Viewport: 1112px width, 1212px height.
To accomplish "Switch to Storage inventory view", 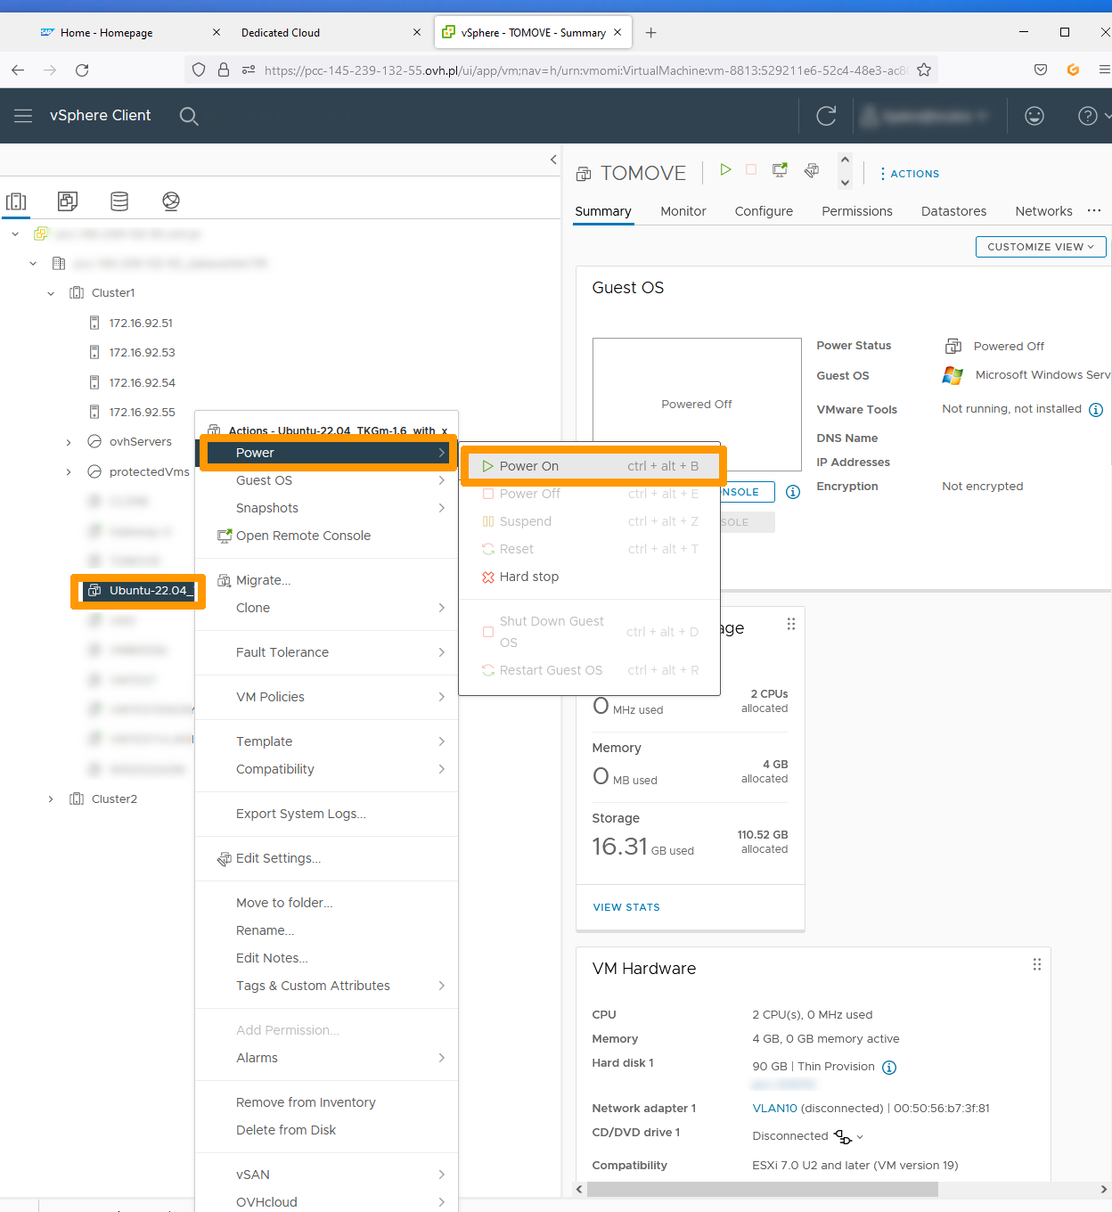I will 119,201.
